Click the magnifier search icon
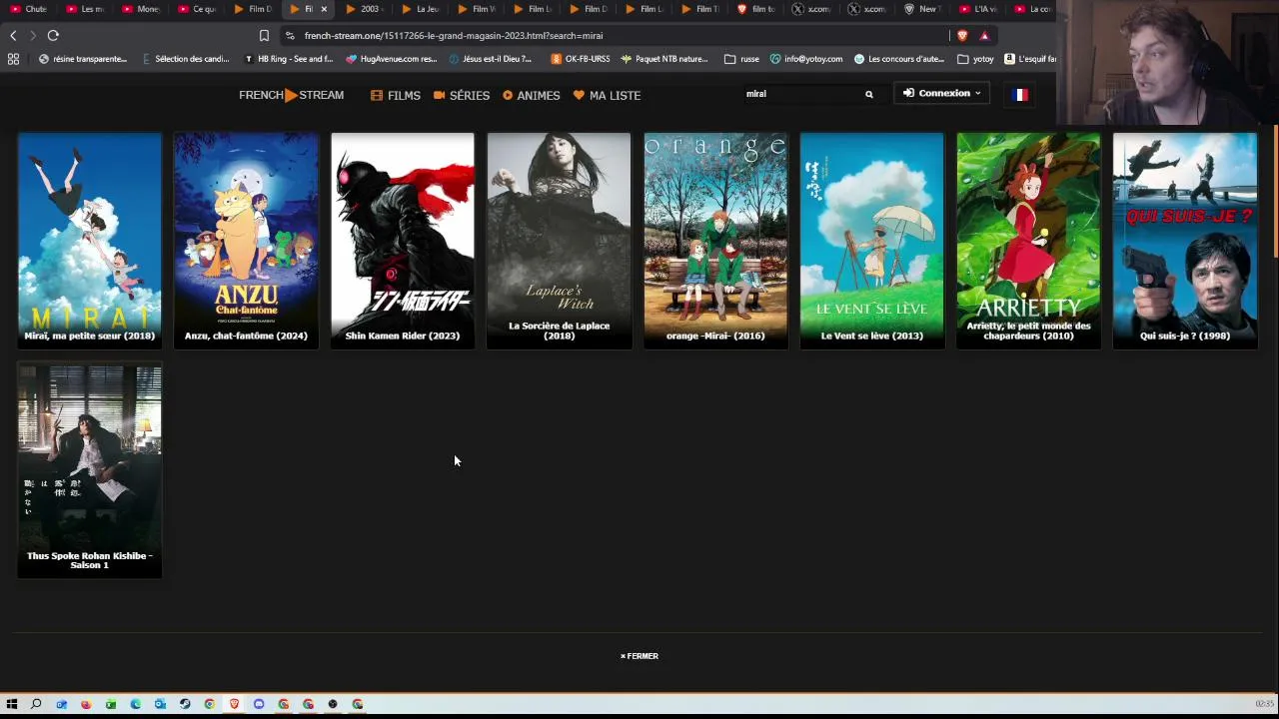The width and height of the screenshot is (1279, 719). [869, 94]
